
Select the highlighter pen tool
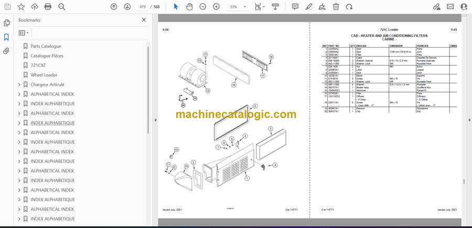pos(309,7)
